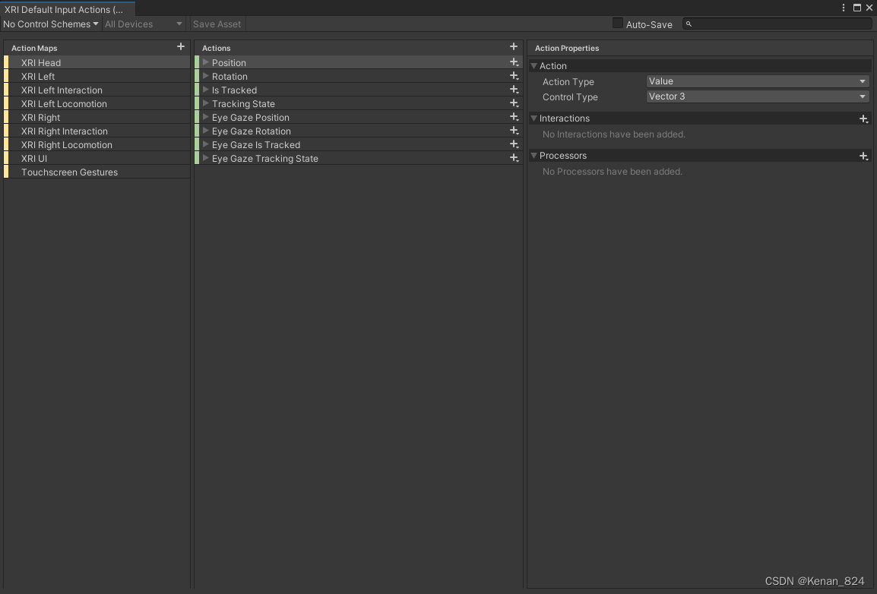Viewport: 877px width, 594px height.
Task: Open the Control Type dropdown showing Vector 3
Action: (x=757, y=96)
